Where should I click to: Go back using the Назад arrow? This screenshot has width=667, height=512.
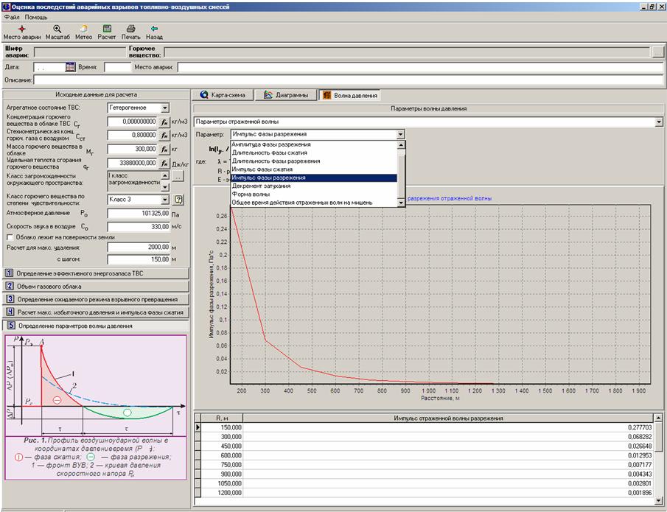click(154, 29)
